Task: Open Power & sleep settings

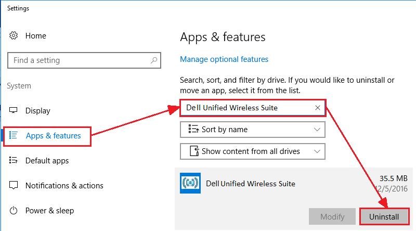Action: point(49,211)
